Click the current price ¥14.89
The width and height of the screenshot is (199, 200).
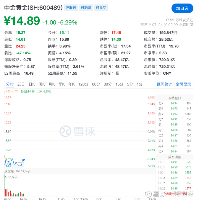pos(22,21)
